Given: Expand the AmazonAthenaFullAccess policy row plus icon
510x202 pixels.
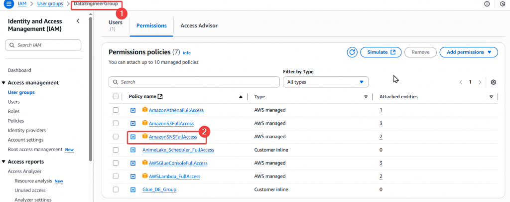Looking at the screenshot, I should click(133, 110).
